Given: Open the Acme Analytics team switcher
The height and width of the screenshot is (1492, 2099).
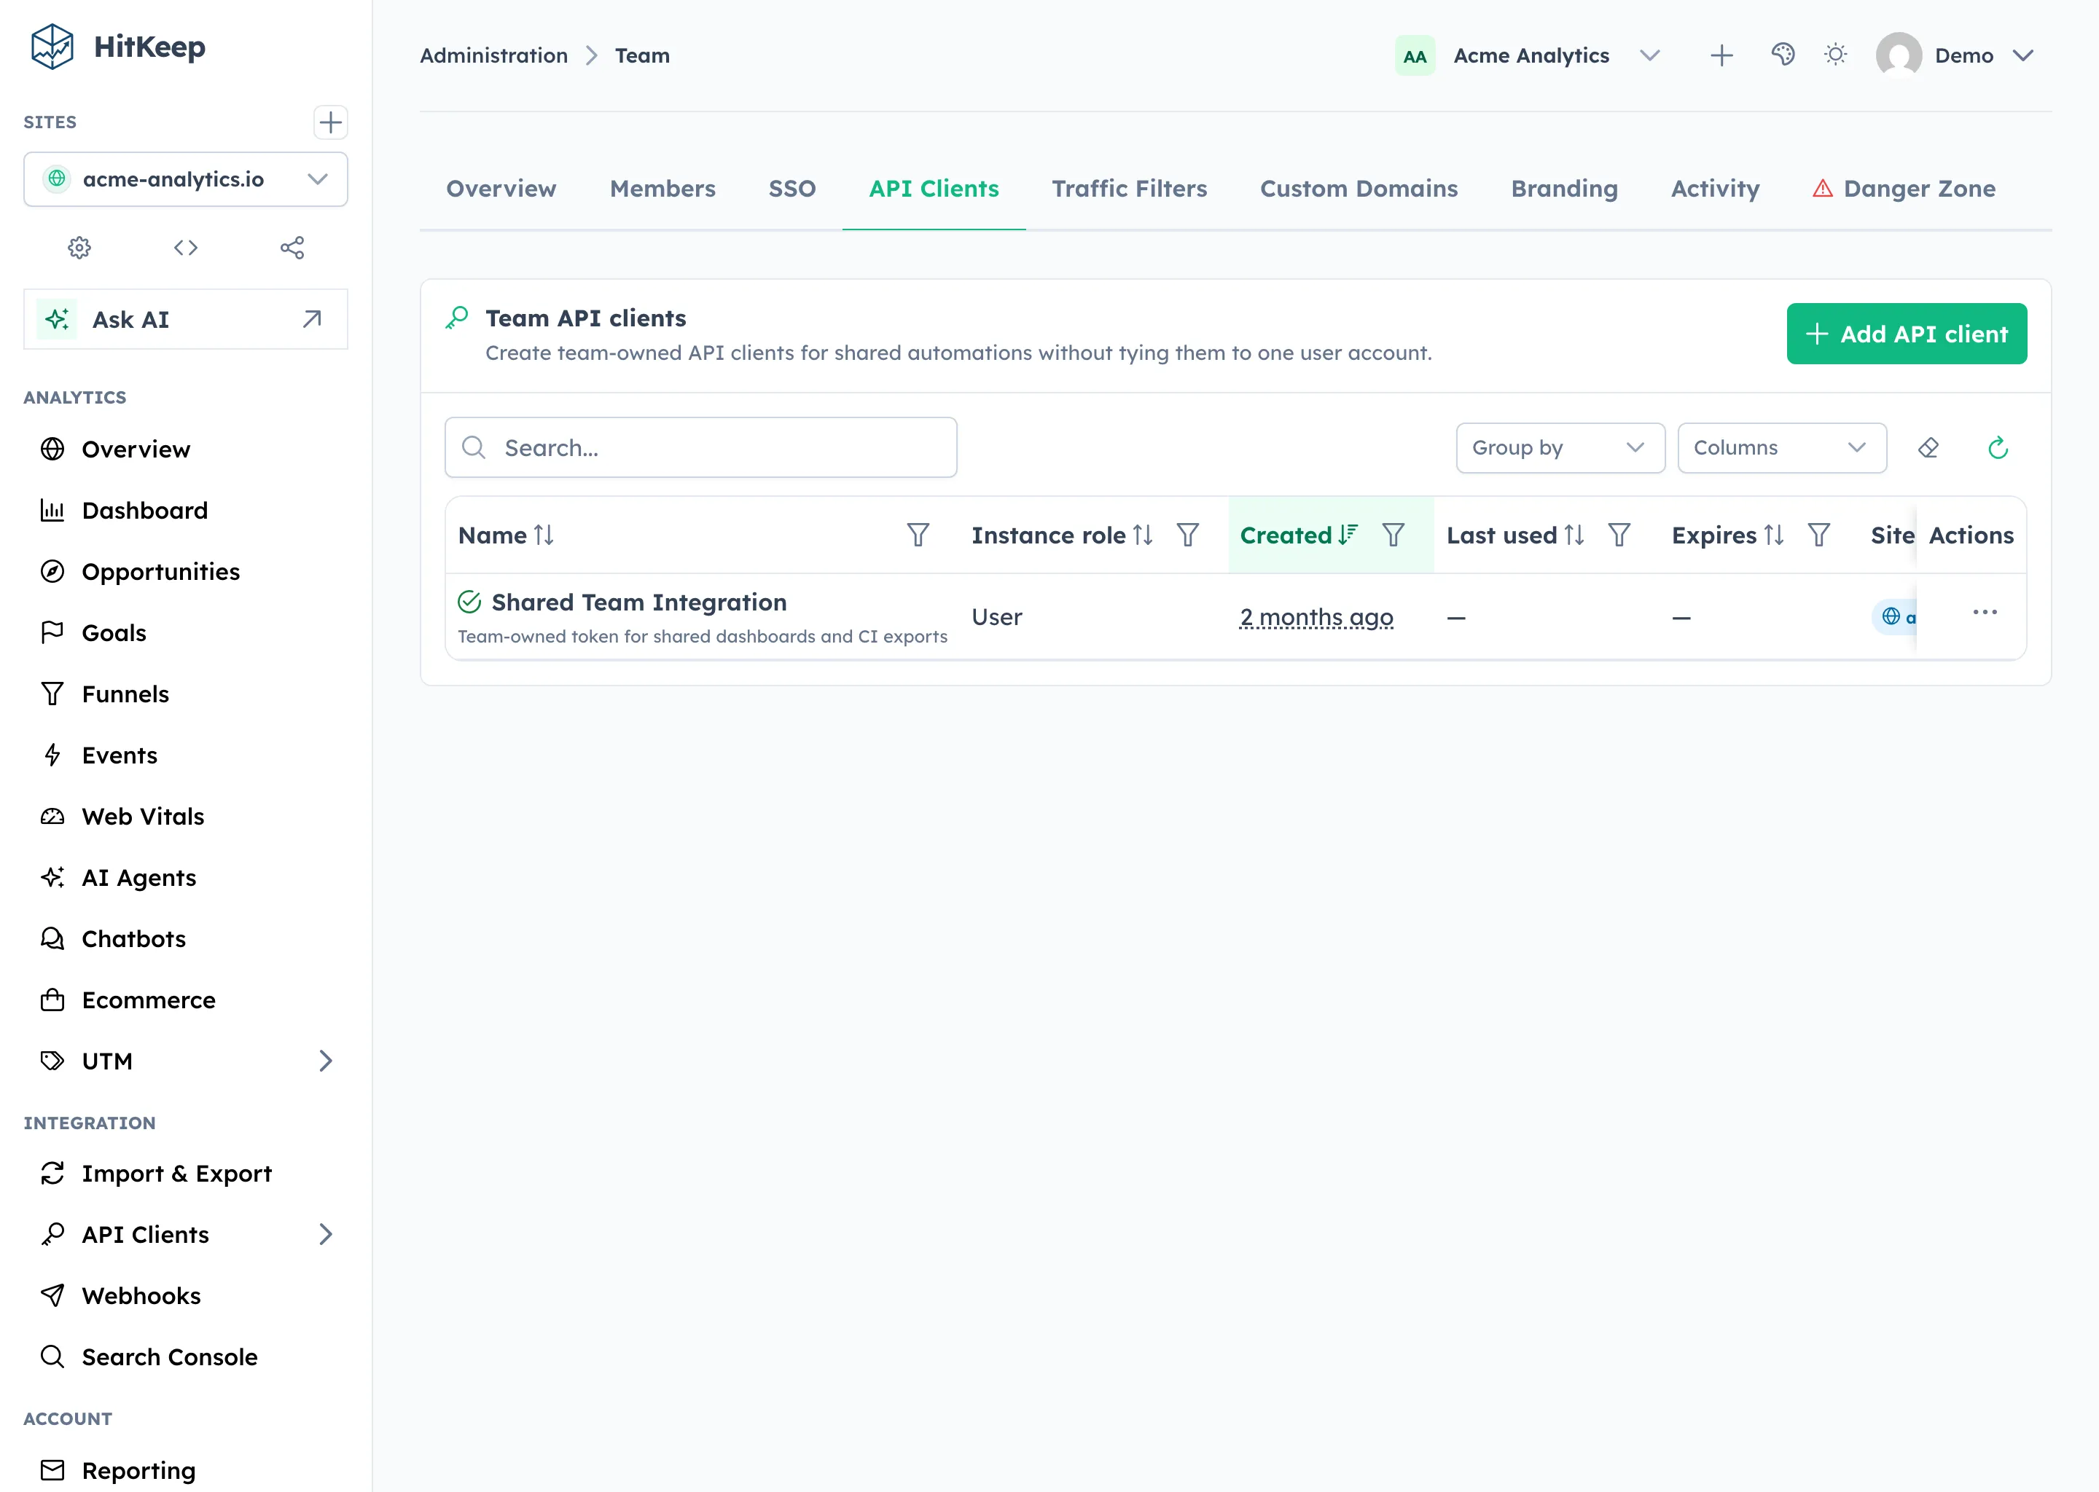Looking at the screenshot, I should click(x=1528, y=55).
